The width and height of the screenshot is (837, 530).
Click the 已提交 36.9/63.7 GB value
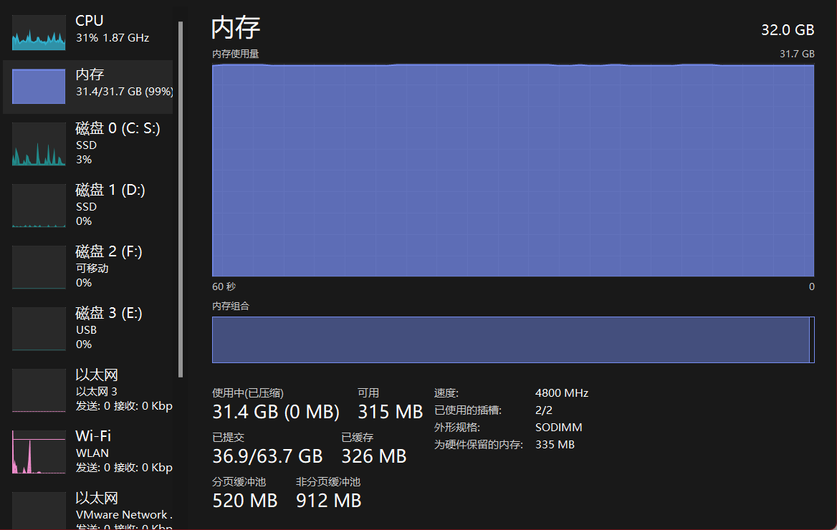(x=267, y=456)
